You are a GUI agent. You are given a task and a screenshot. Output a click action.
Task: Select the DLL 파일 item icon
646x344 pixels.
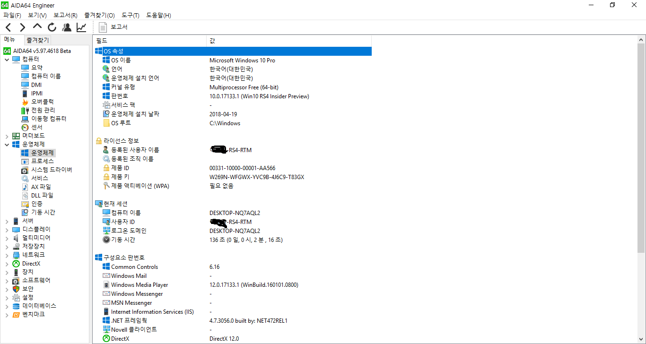25,195
